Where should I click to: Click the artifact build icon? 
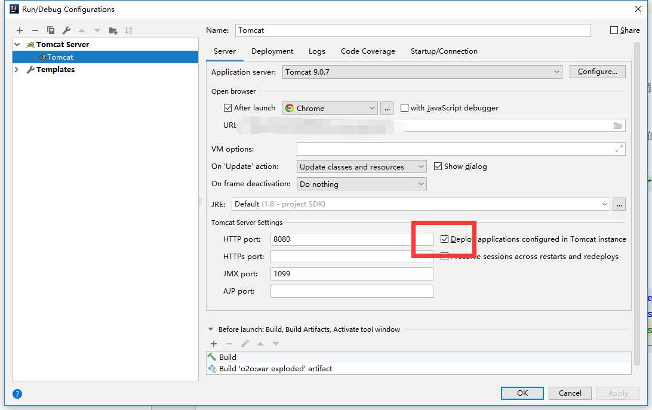212,368
